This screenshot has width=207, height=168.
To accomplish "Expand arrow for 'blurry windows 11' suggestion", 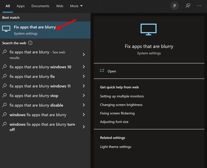I will (x=84, y=86).
